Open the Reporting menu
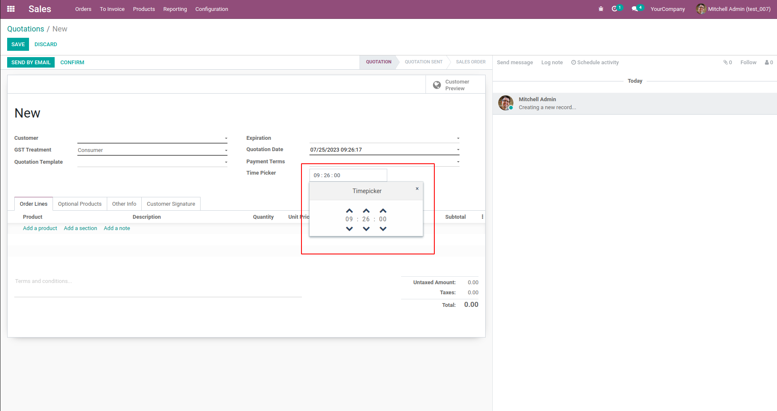 175,9
